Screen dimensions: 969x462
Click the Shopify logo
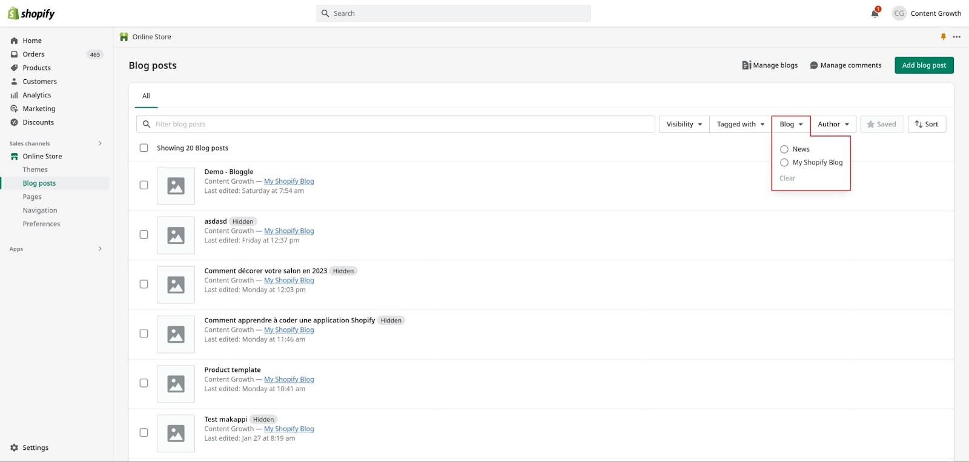point(31,13)
